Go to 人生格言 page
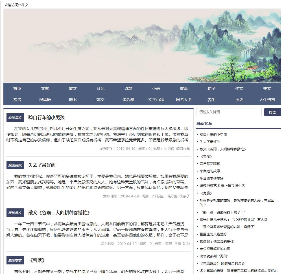The image size is (284, 274). point(267,100)
